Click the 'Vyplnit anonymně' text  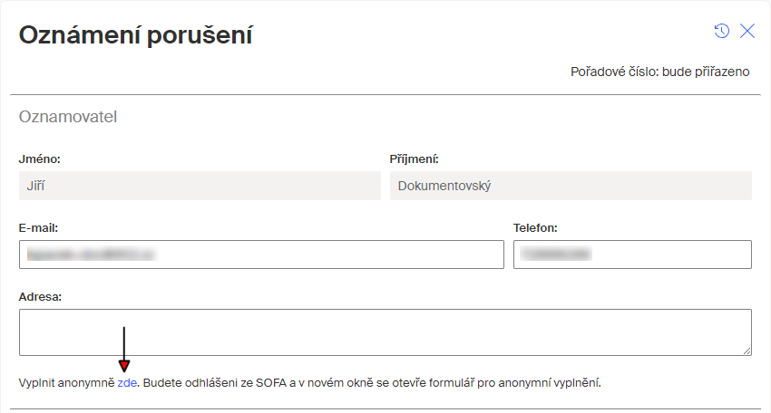pyautogui.click(x=66, y=382)
